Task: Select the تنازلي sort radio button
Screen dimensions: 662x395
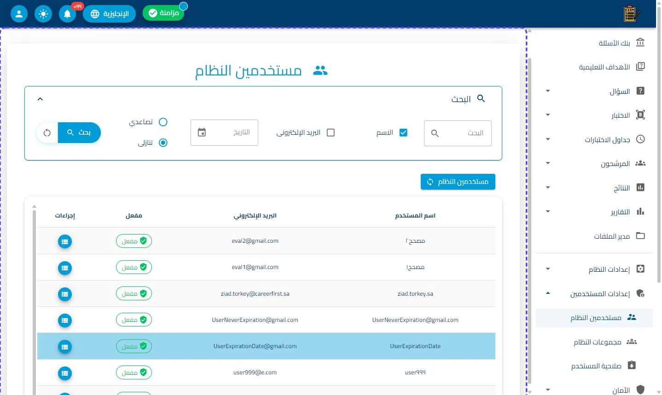Action: pyautogui.click(x=163, y=143)
